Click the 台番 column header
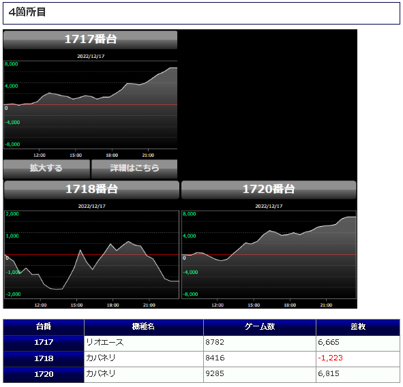This screenshot has height=387, width=403. tap(44, 327)
